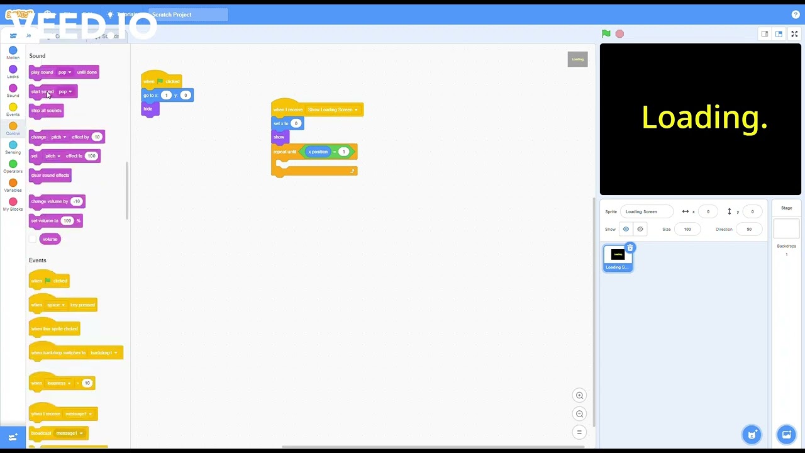This screenshot has width=805, height=453.
Task: Select the Sensing block category
Action: pos(13,147)
